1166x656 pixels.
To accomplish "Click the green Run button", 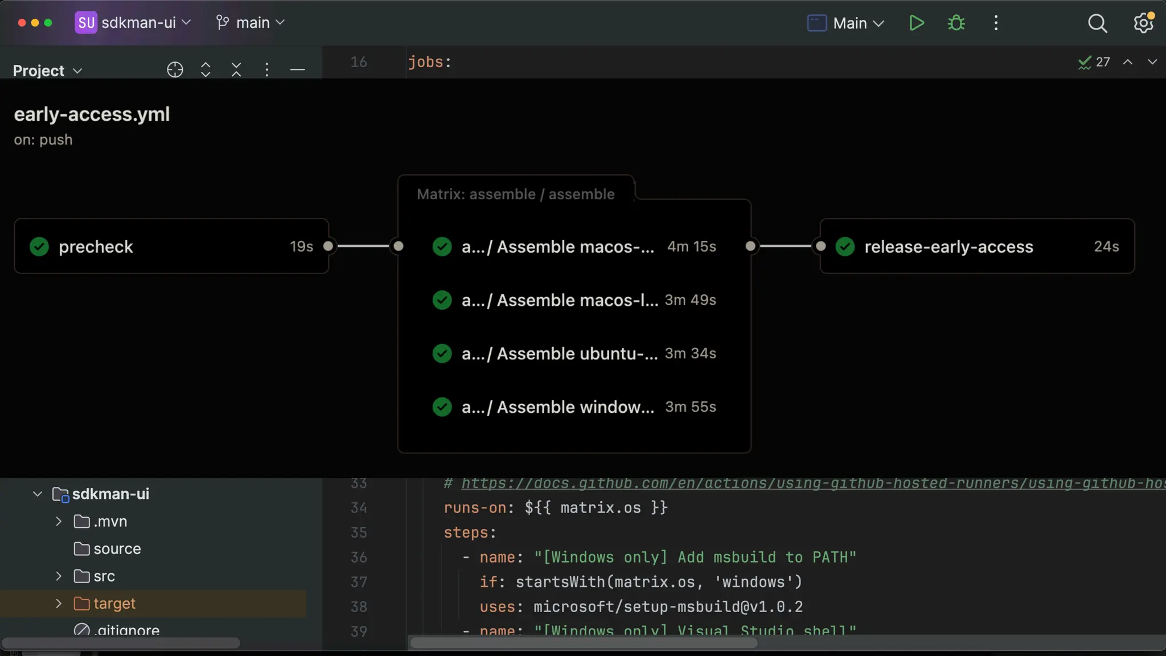I will pyautogui.click(x=916, y=23).
